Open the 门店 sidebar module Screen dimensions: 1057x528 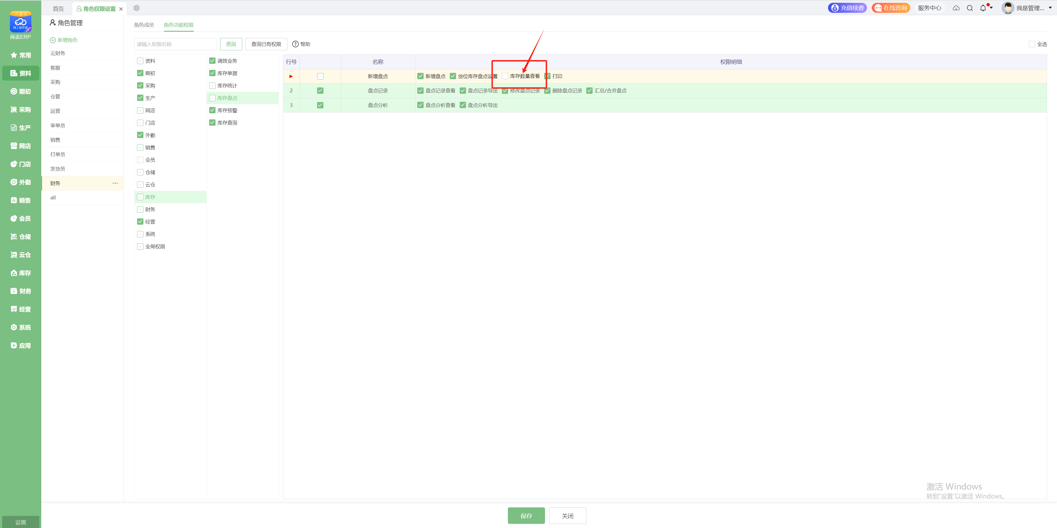pyautogui.click(x=21, y=164)
